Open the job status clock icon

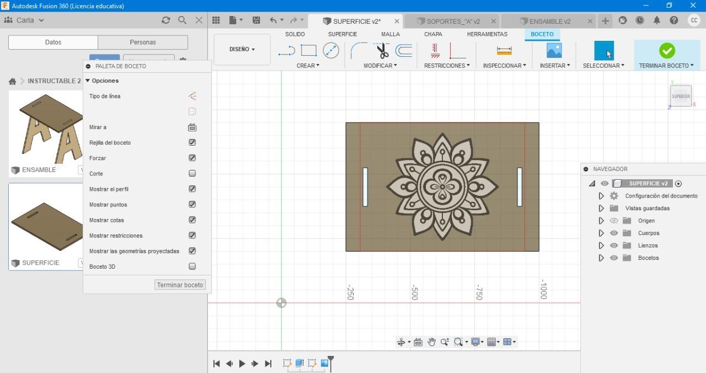[640, 20]
